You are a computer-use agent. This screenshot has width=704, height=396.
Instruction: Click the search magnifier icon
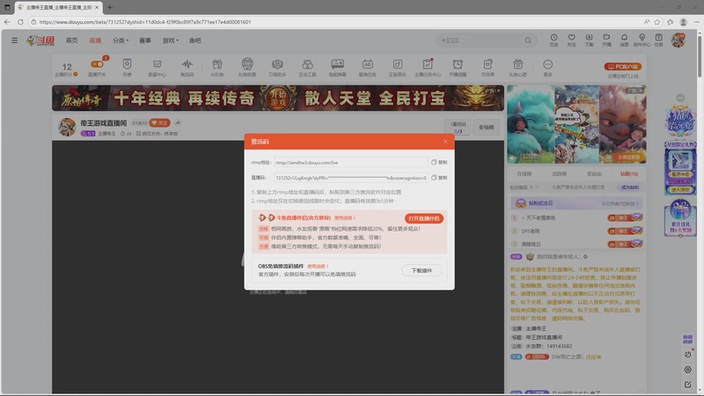click(x=528, y=40)
